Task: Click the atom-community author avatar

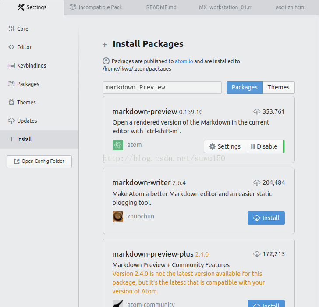Action: pyautogui.click(x=118, y=303)
